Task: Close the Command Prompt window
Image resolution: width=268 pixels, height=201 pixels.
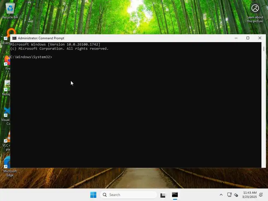Action: [260, 38]
